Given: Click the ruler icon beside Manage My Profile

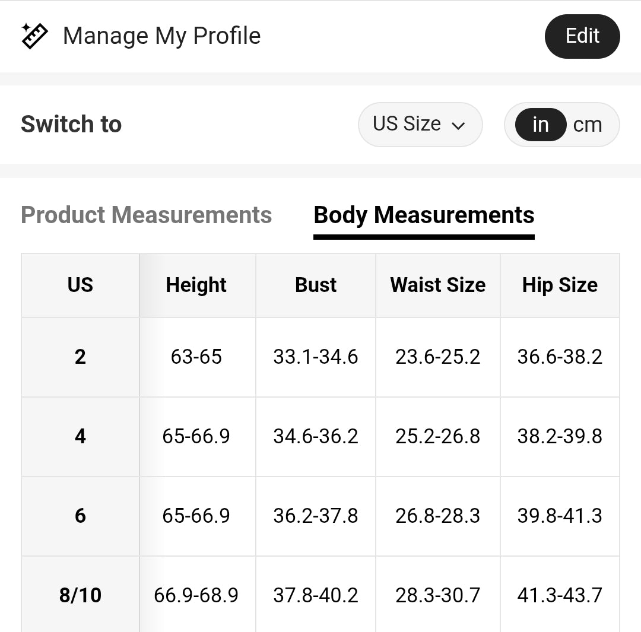Looking at the screenshot, I should (x=35, y=36).
